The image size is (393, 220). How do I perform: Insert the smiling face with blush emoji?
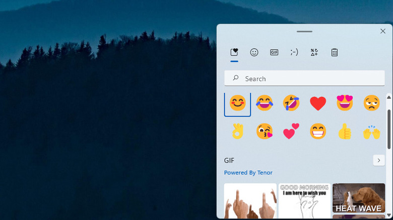pyautogui.click(x=238, y=103)
